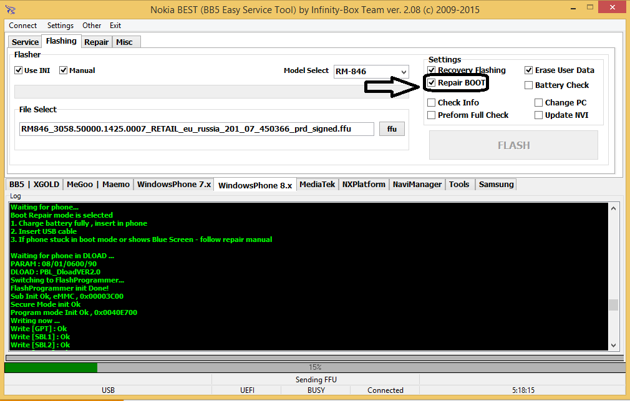Click the FLASH button

(x=513, y=145)
